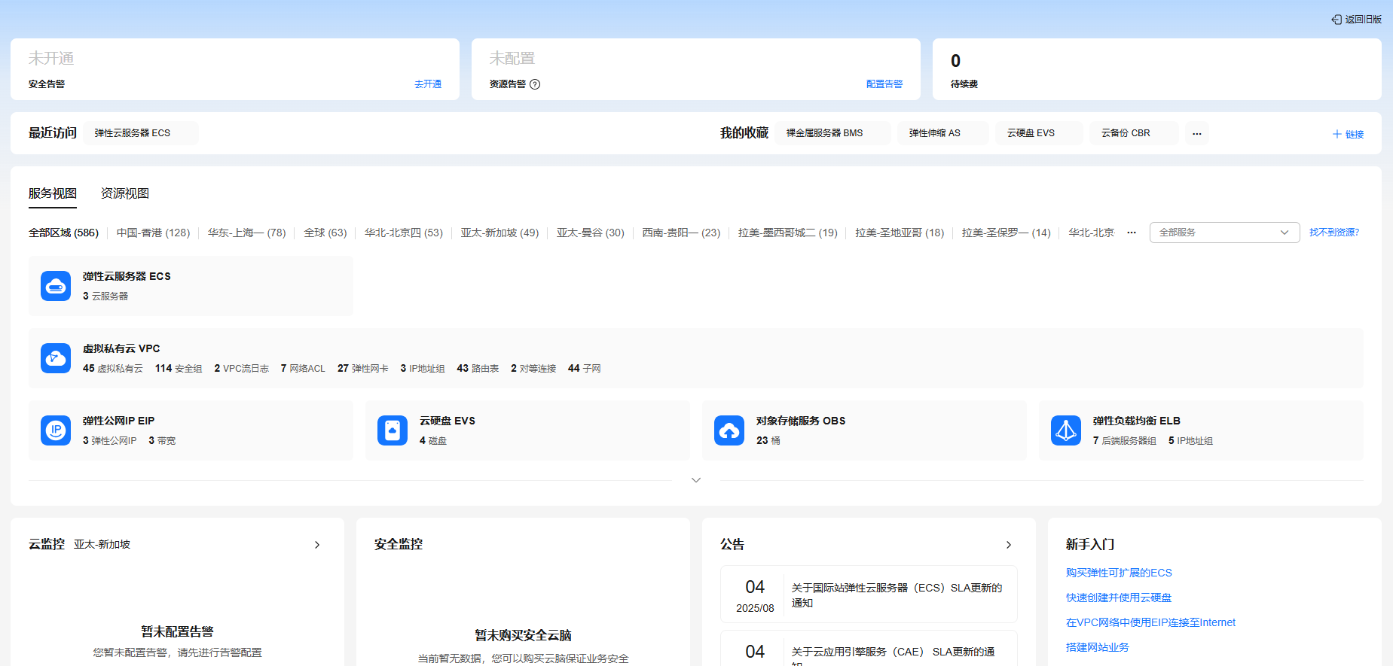The image size is (1393, 666).
Task: Select region filter 亚太-曼谷 (30)
Action: coord(591,233)
